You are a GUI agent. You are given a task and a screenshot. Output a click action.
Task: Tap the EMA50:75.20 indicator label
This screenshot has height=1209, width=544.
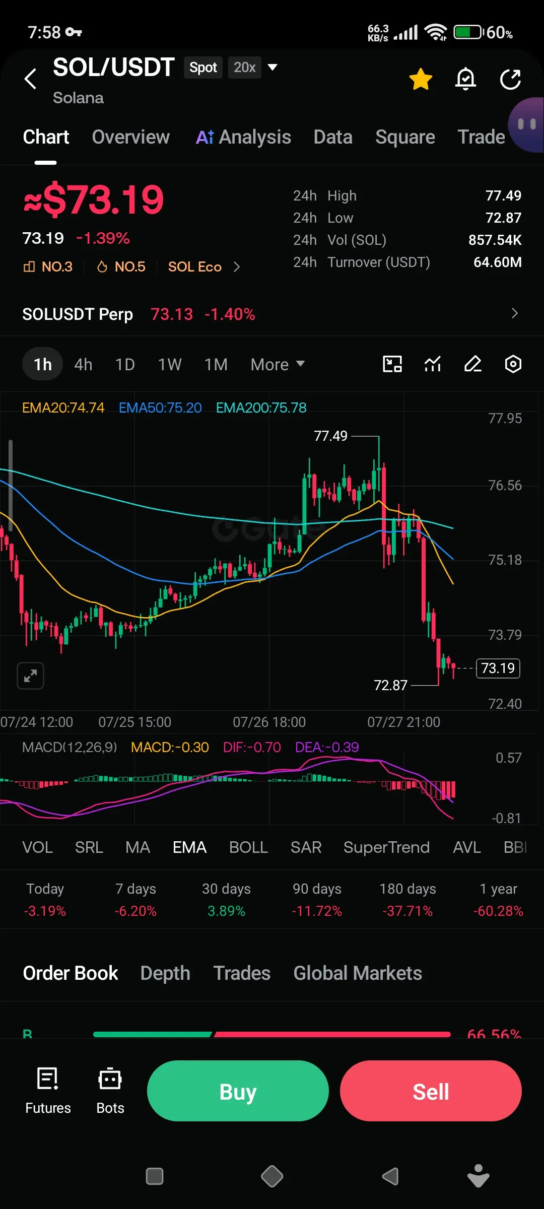click(x=160, y=408)
